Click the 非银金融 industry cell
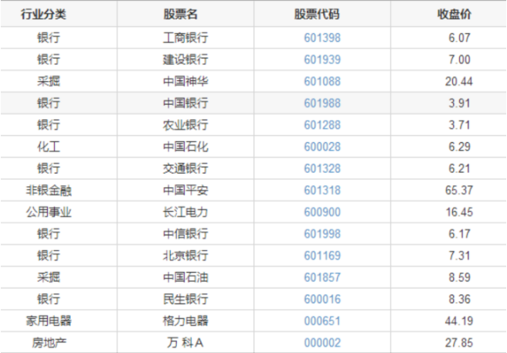Viewport: 507px width, 353px height. click(49, 190)
